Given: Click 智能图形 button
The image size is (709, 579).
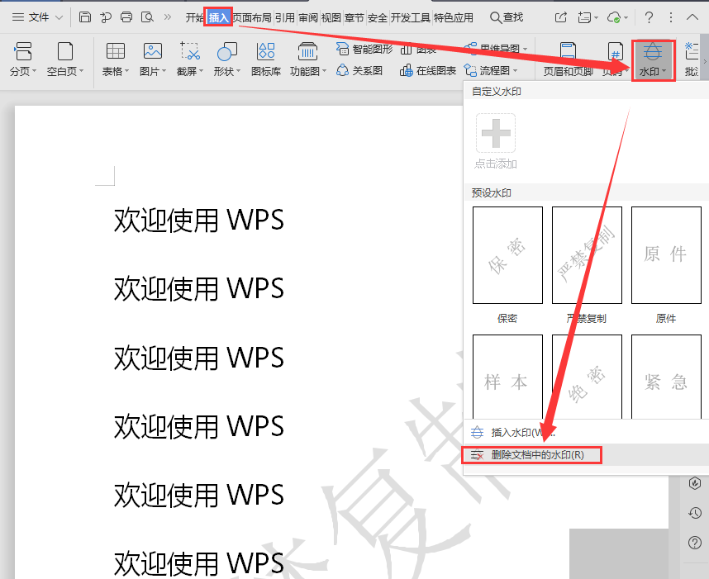Looking at the screenshot, I should coord(364,49).
